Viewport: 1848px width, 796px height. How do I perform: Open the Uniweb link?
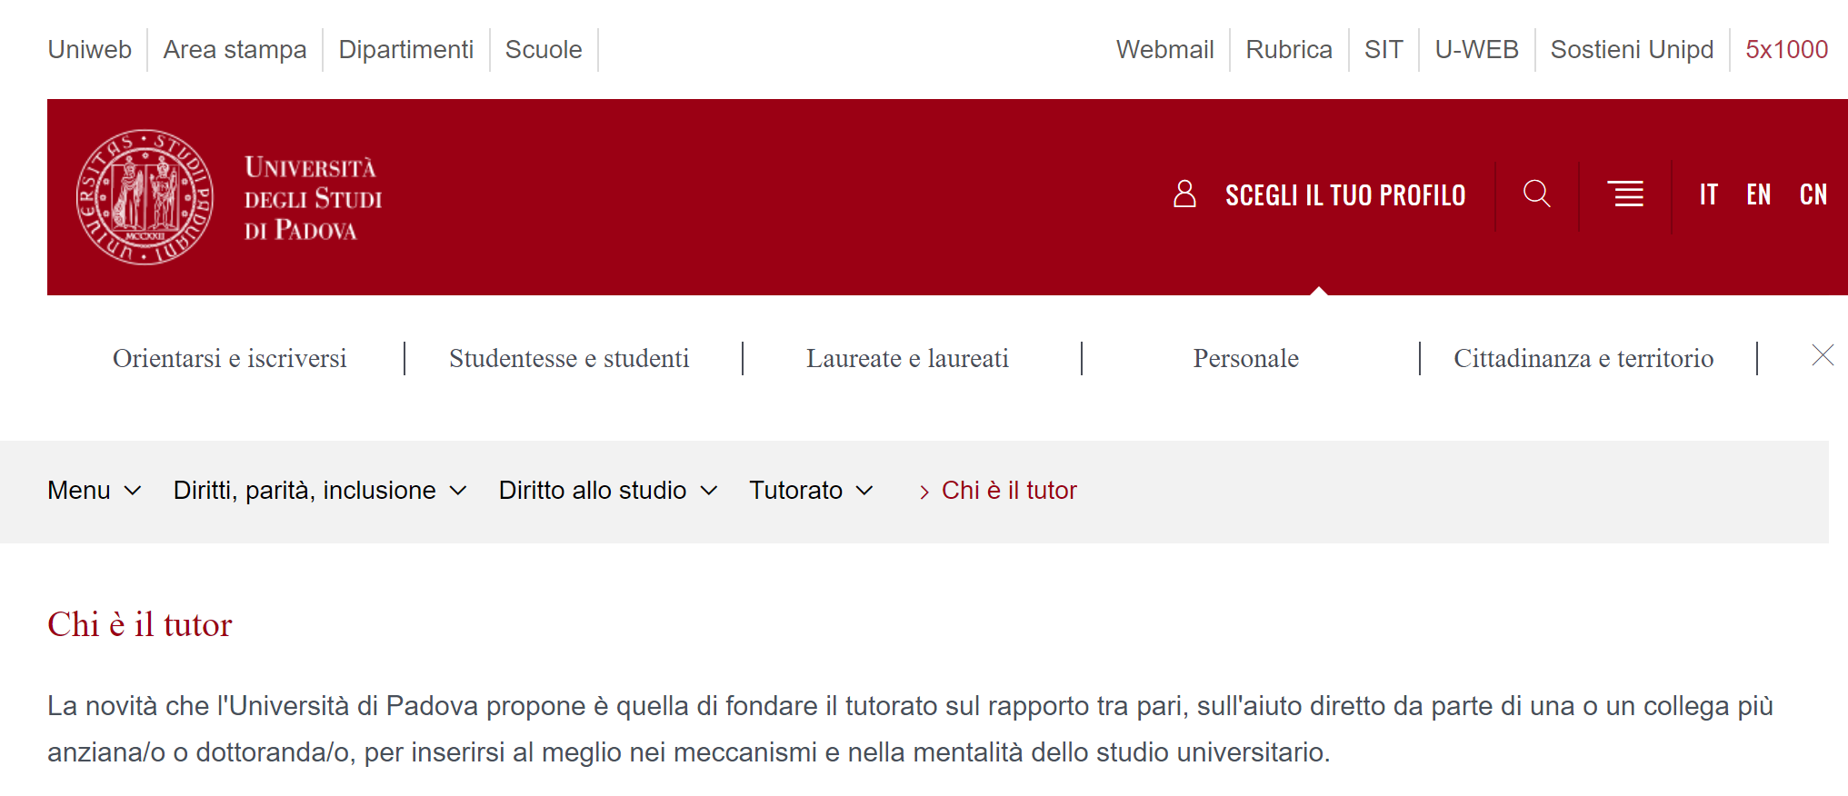tap(90, 50)
